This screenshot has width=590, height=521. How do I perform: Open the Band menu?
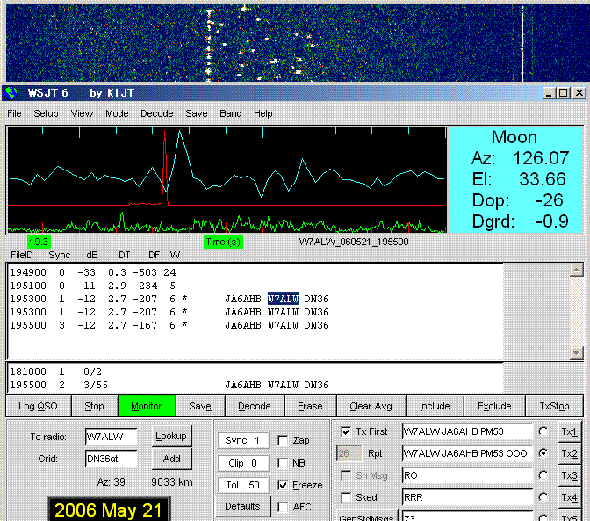(x=231, y=113)
